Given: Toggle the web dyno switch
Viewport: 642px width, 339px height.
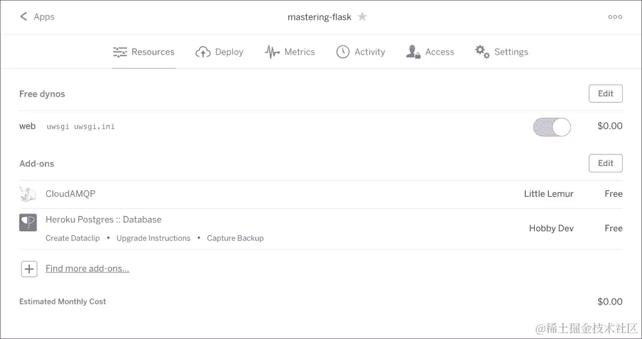Looking at the screenshot, I should click(x=551, y=127).
